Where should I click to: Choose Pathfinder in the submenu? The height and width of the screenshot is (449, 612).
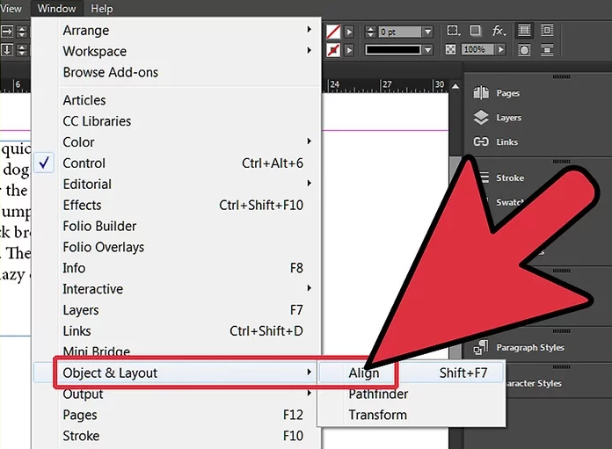coord(378,394)
